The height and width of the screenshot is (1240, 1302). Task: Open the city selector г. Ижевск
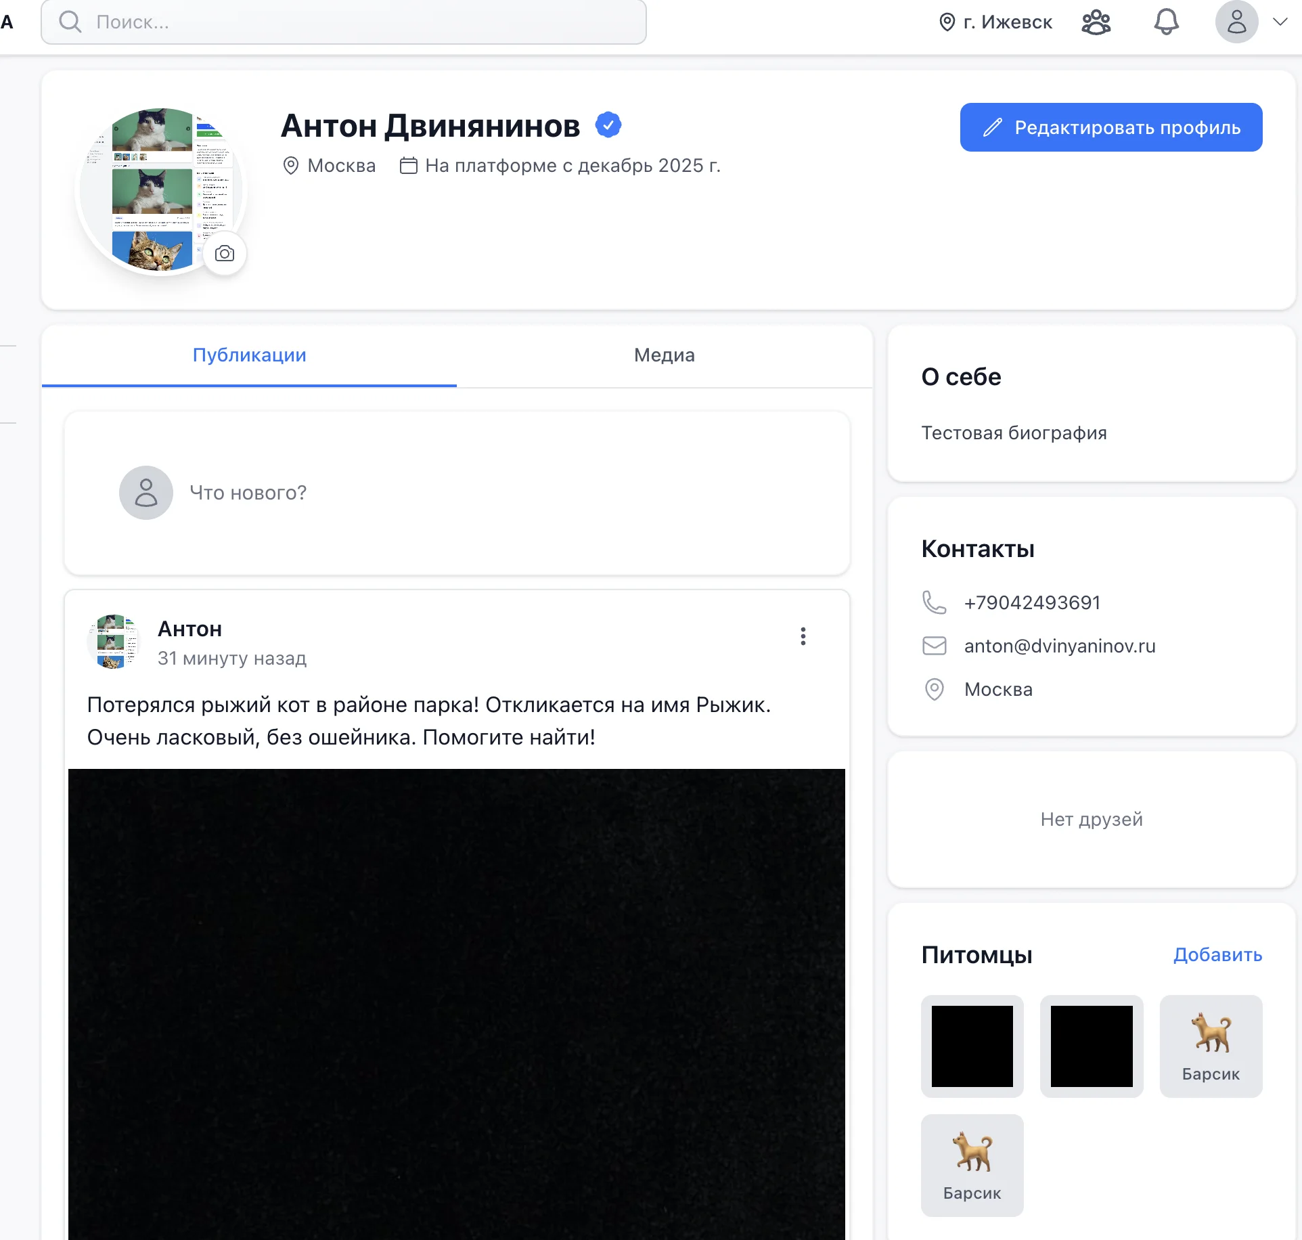pos(1007,22)
